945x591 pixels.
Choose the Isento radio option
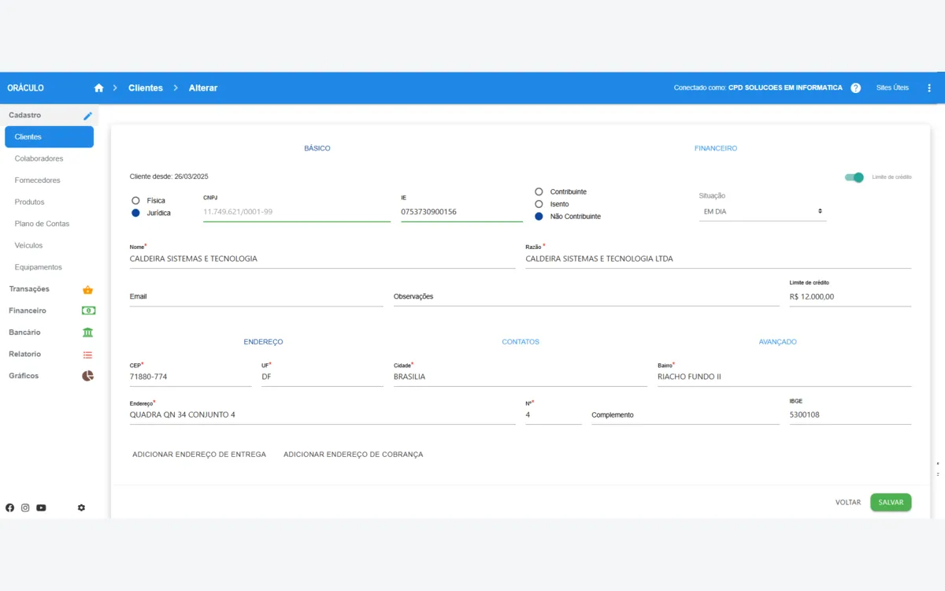pyautogui.click(x=539, y=204)
